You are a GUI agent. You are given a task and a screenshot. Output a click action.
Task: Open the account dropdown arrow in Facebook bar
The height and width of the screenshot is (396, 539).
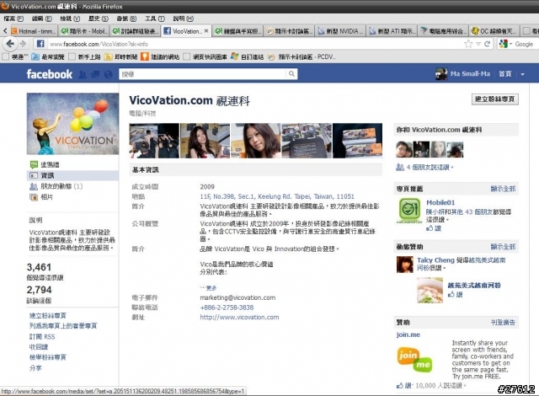click(x=522, y=74)
